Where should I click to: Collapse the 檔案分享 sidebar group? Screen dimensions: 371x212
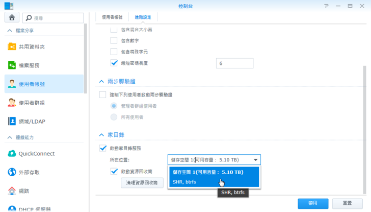click(8, 31)
